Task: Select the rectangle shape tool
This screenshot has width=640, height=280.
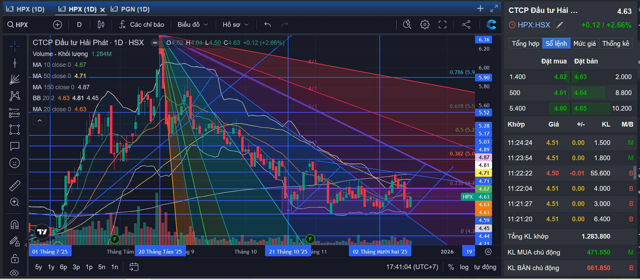Action: coord(14,129)
